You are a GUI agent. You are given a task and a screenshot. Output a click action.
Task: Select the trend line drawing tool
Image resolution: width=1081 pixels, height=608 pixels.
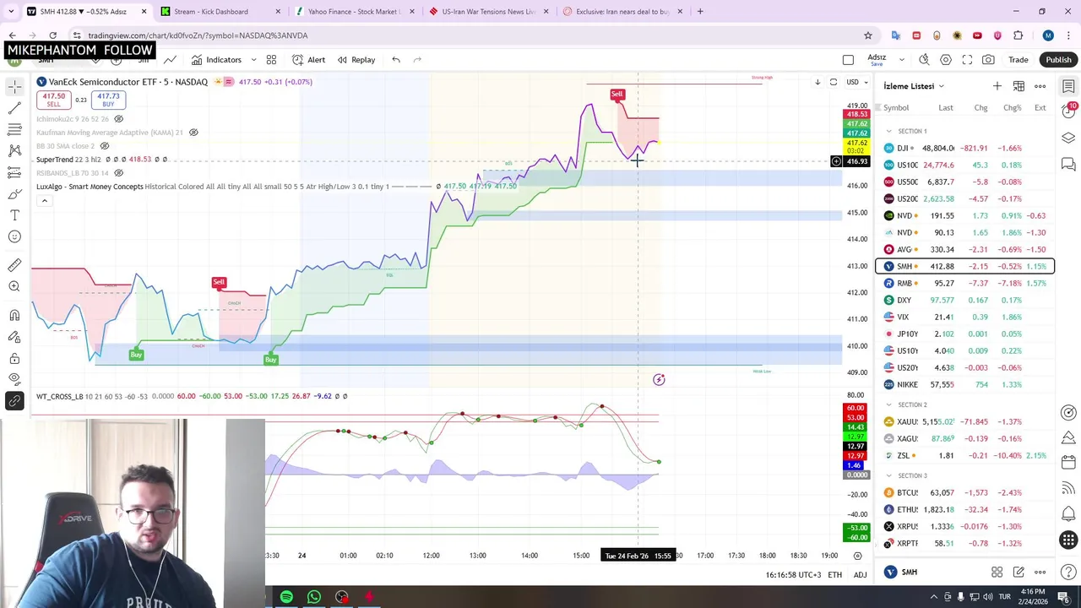click(14, 108)
